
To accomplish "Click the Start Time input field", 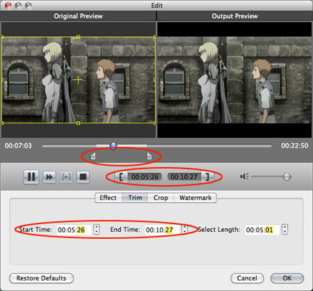I will tap(74, 230).
